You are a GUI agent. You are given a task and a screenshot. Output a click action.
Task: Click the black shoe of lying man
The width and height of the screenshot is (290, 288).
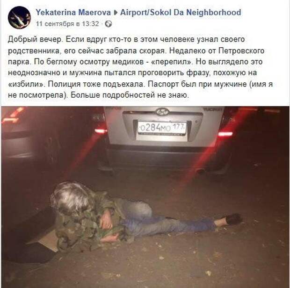point(233,219)
